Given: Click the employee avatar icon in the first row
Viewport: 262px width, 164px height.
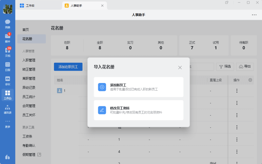Looking at the screenshot, I should pyautogui.click(x=60, y=91).
